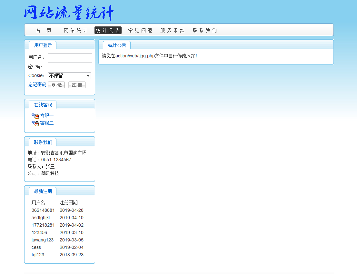This screenshot has width=357, height=274.
Task: Open the 常见问题 page
Action: (140, 30)
